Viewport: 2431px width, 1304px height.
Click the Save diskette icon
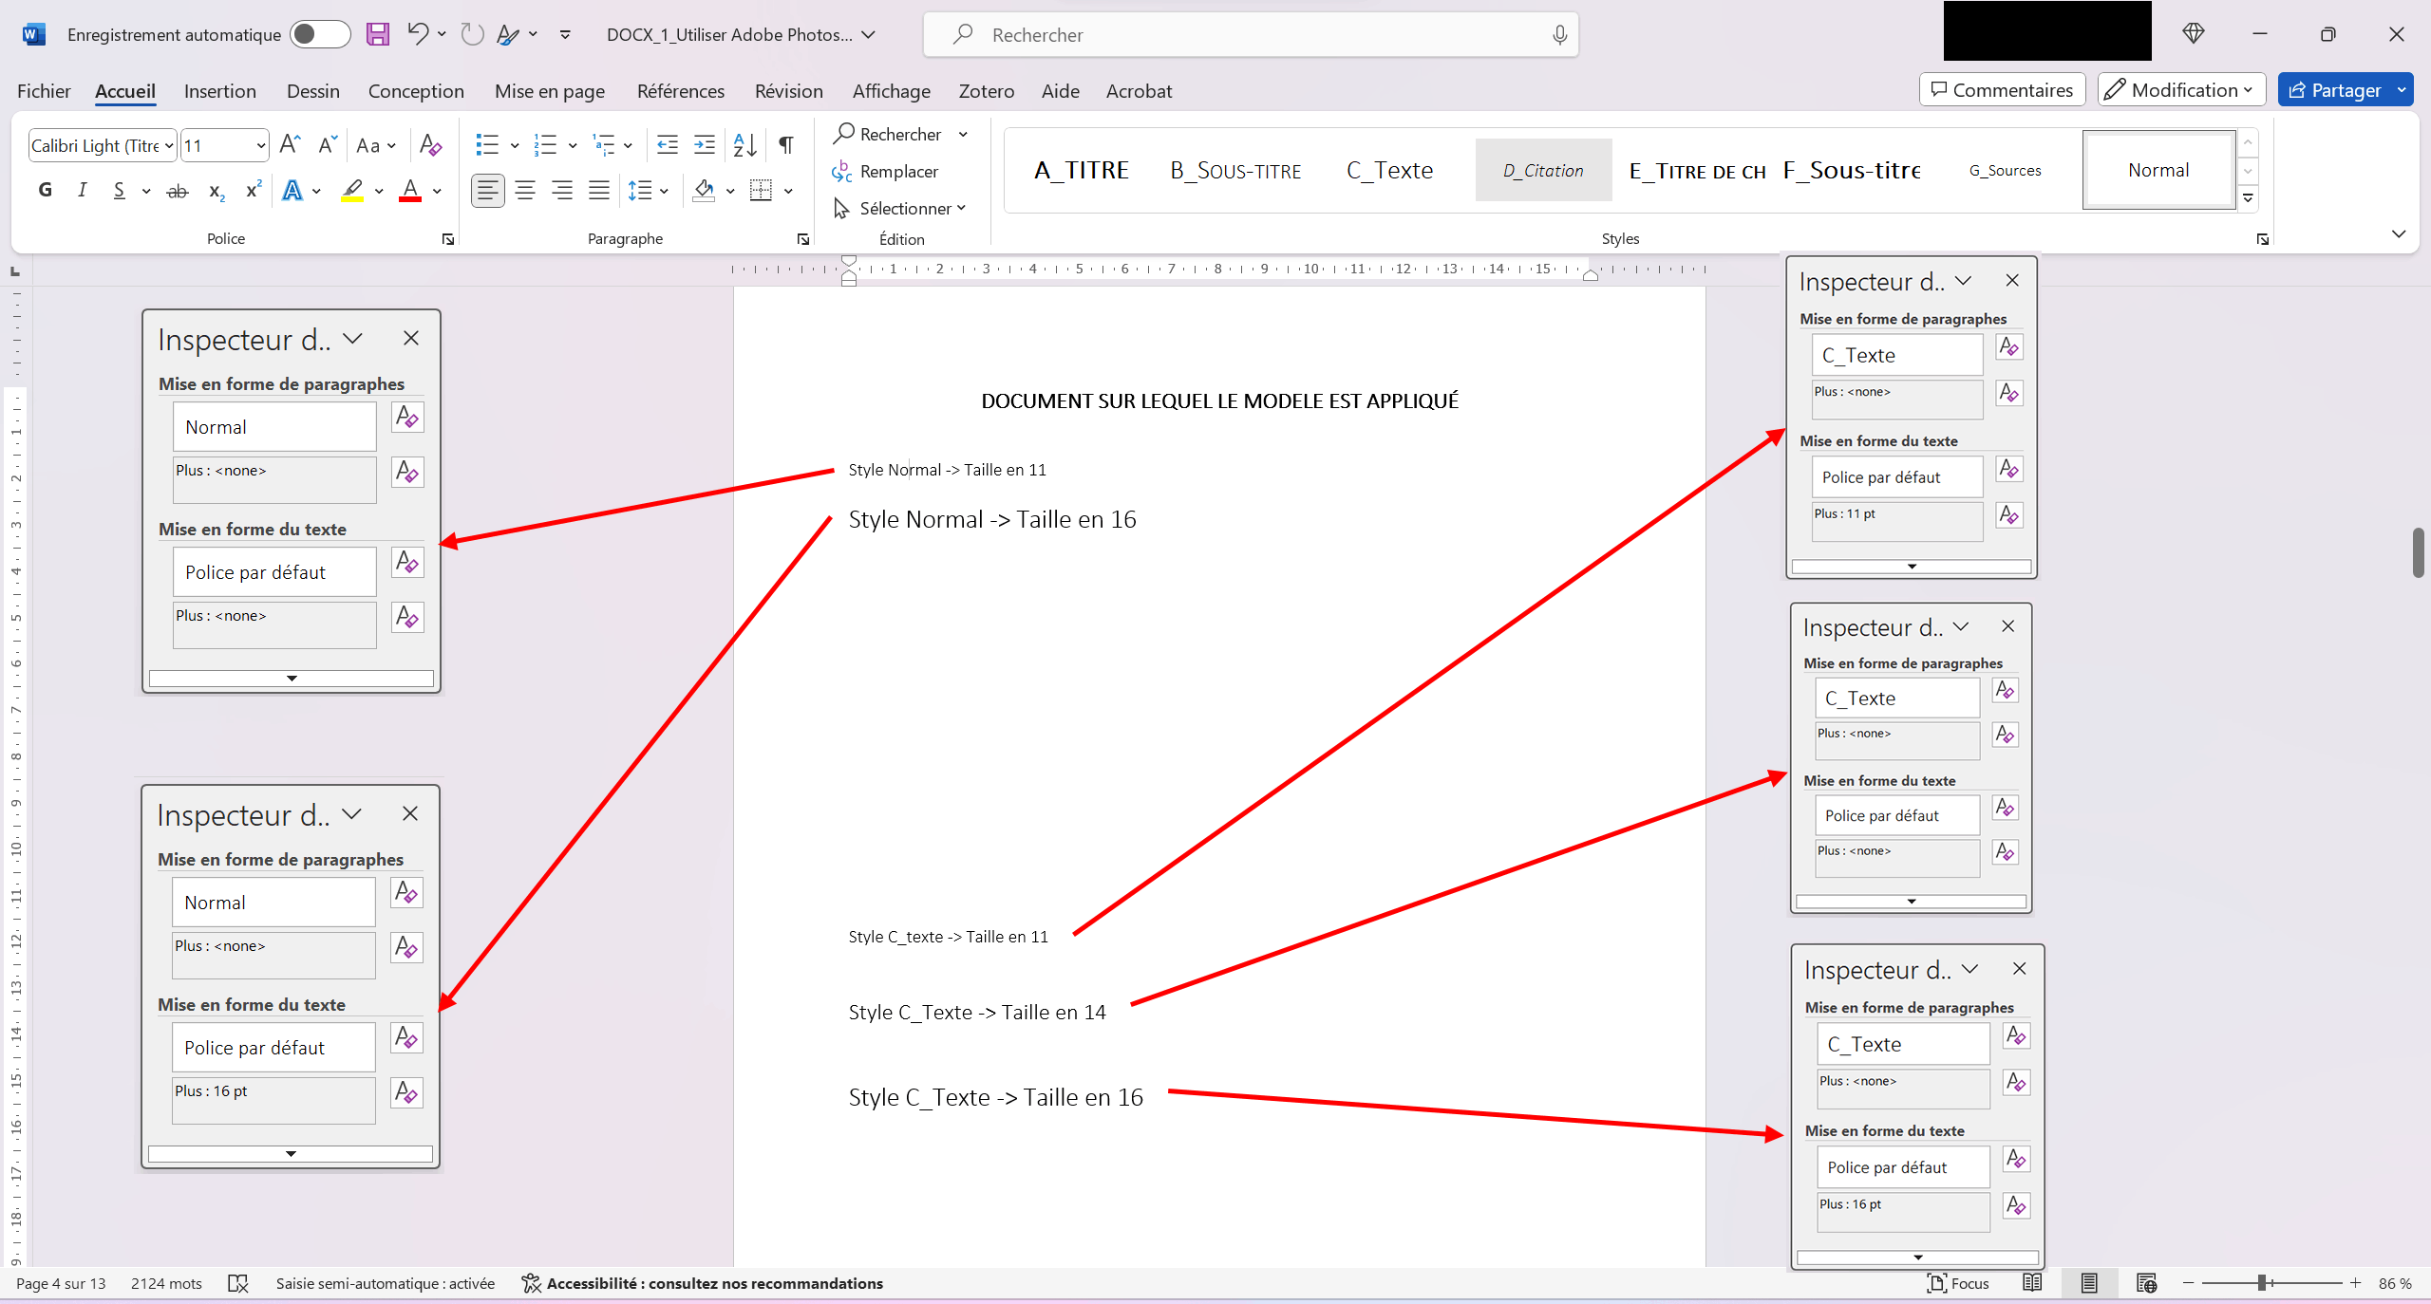pyautogui.click(x=378, y=35)
